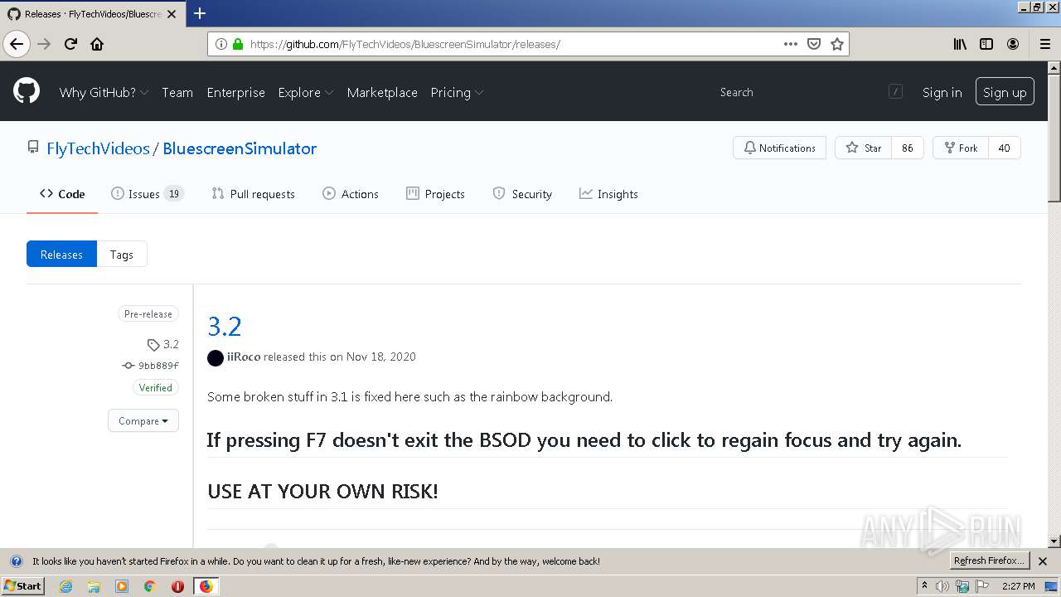Image resolution: width=1061 pixels, height=597 pixels.
Task: Switch to the Actions tab
Action: click(x=350, y=194)
